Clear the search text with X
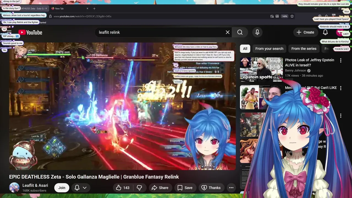 click(227, 32)
